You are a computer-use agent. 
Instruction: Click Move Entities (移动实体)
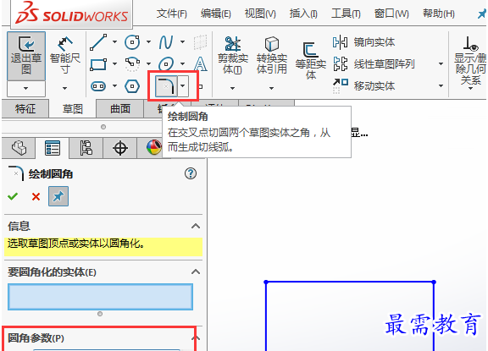[363, 85]
